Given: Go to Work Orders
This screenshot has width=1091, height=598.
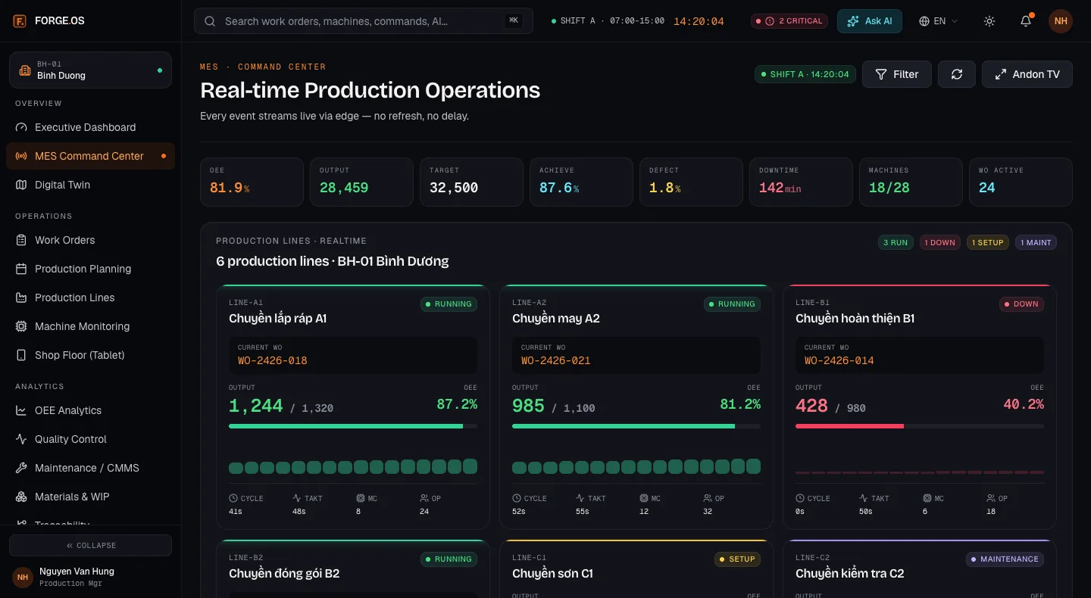Looking at the screenshot, I should point(90,240).
